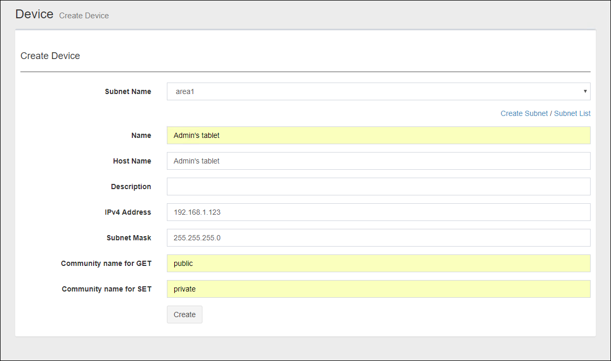The height and width of the screenshot is (361, 611).
Task: Focus the Community name for GET field
Action: point(378,263)
